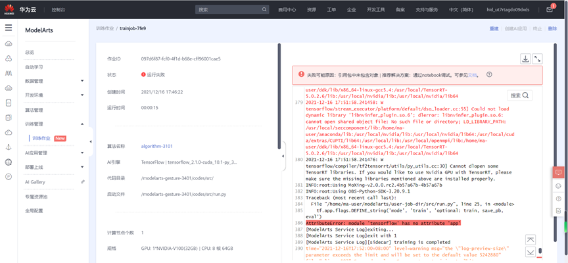
Task: Click the three-circles icon in the left rail
Action: click(x=9, y=59)
